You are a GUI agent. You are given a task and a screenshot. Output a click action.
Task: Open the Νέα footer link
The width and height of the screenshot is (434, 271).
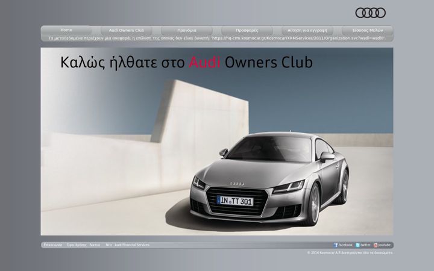[x=108, y=245]
